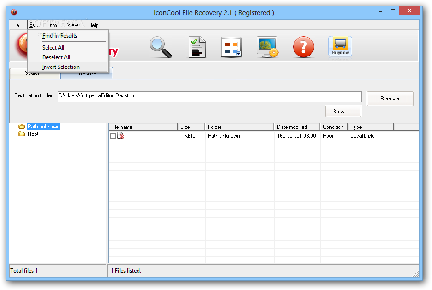Click the checklist document toolbar icon
The image size is (432, 290).
click(x=197, y=47)
